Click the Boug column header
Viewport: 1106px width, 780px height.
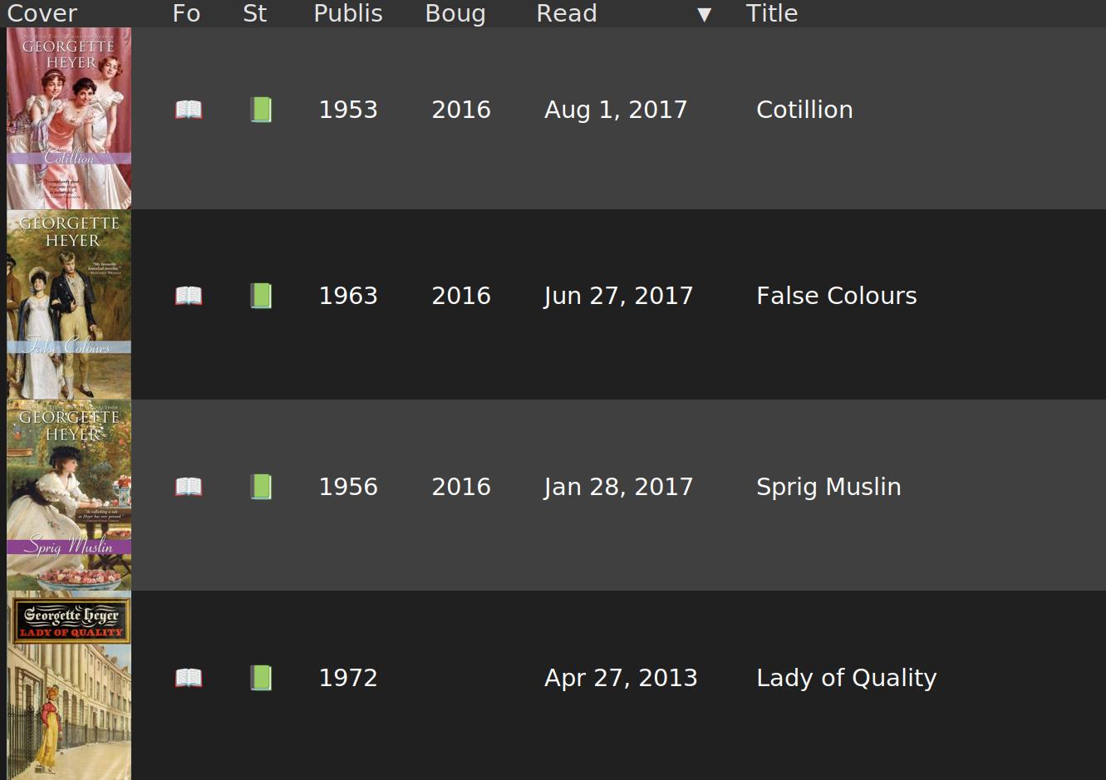tap(455, 13)
